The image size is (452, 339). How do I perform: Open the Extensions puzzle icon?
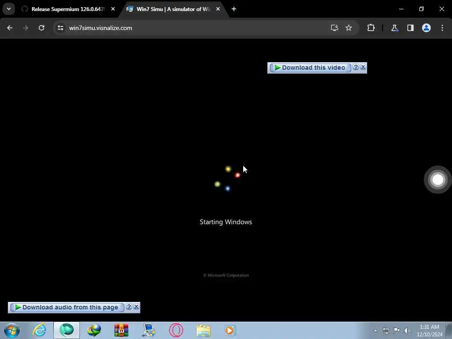point(371,28)
